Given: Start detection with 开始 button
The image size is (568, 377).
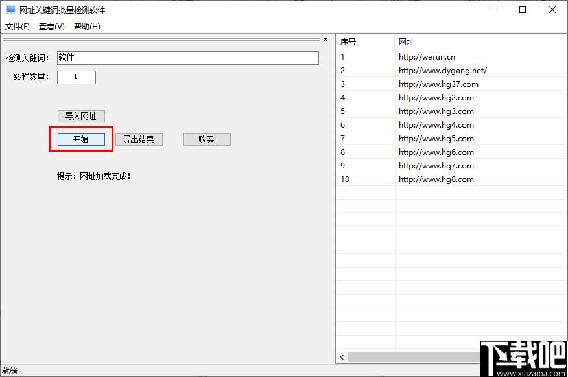Looking at the screenshot, I should (x=81, y=139).
